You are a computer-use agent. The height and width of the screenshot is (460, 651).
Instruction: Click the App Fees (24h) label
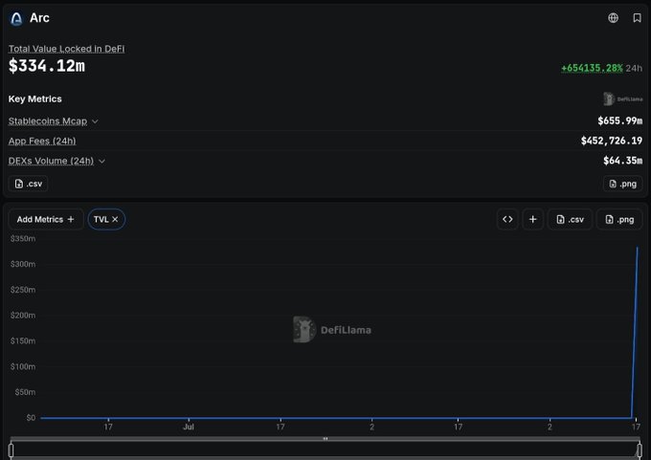point(42,141)
